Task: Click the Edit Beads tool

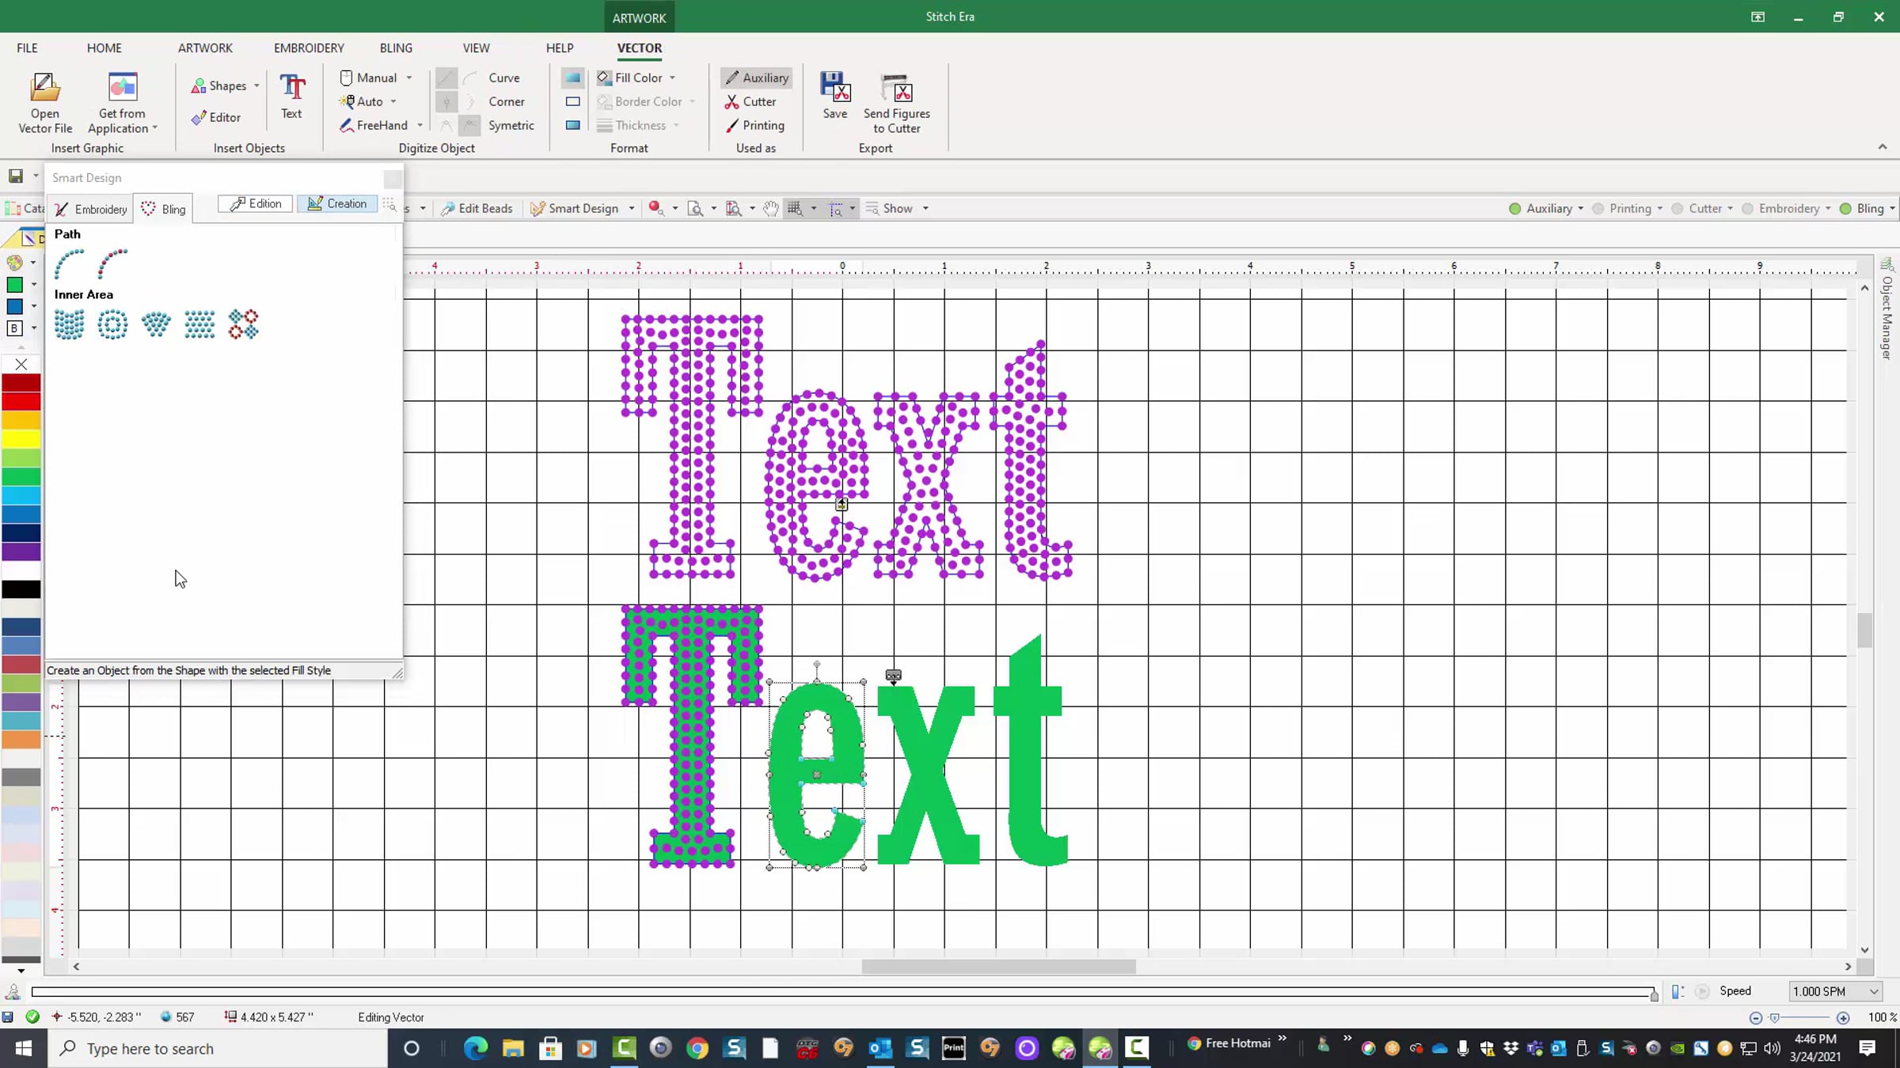Action: coord(477,208)
